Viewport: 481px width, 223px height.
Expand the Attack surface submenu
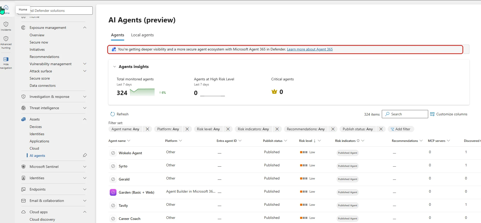tap(85, 71)
